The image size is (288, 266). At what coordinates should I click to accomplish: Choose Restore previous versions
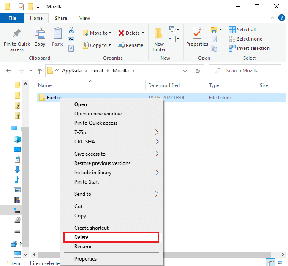click(111, 163)
